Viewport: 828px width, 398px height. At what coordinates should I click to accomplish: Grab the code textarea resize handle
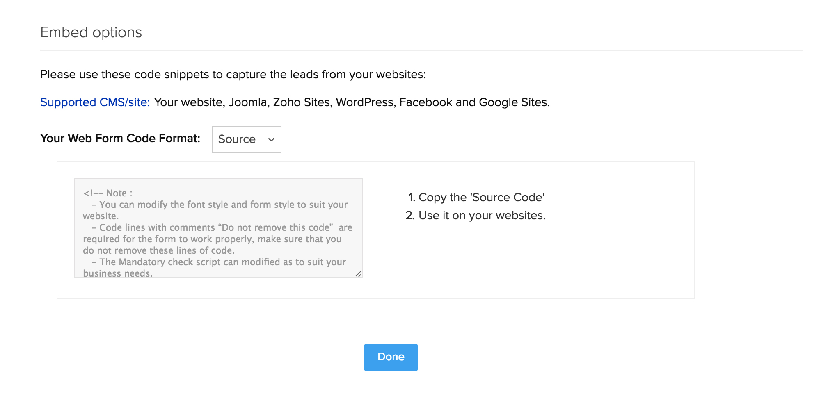[358, 274]
